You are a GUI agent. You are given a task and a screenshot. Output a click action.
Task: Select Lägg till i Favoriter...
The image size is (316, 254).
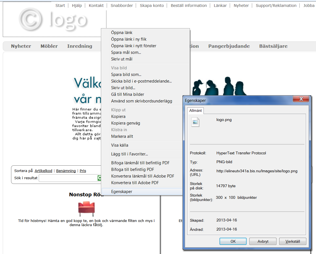pyautogui.click(x=142, y=154)
